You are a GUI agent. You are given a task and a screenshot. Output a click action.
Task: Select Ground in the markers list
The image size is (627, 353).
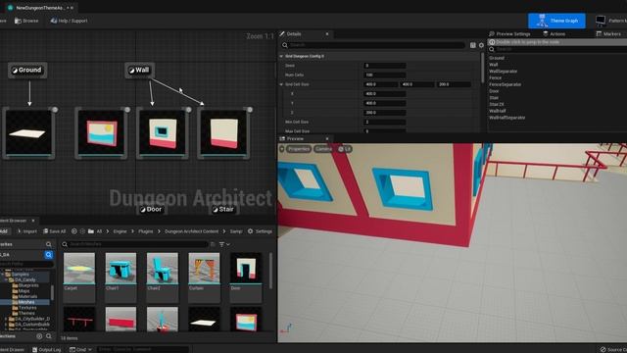coord(497,58)
